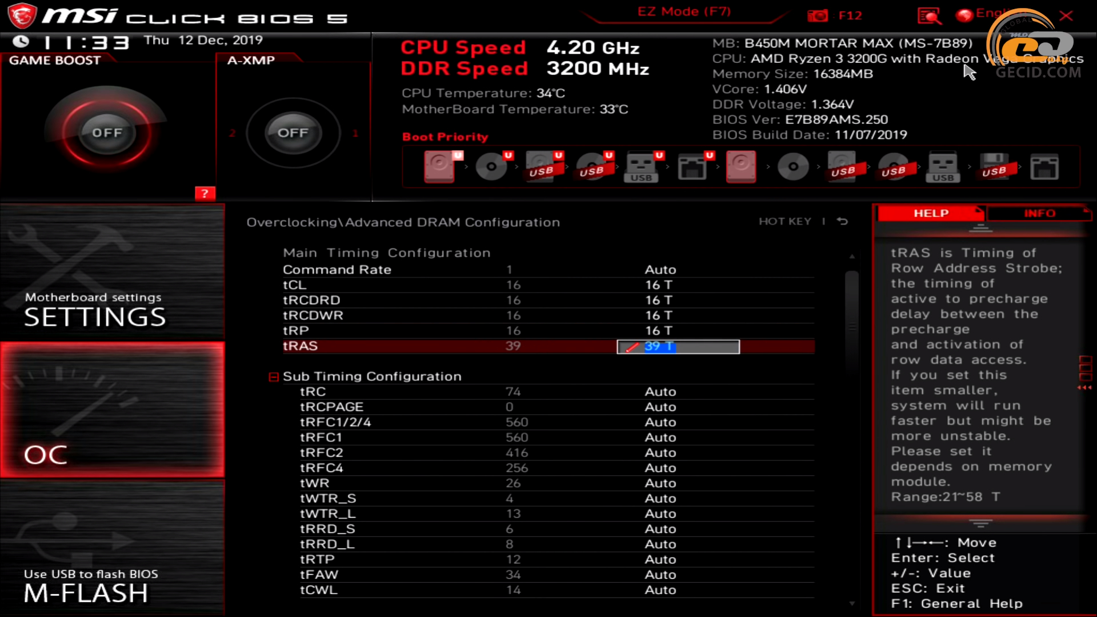
Task: Open the tWR Auto value field
Action: click(x=660, y=483)
